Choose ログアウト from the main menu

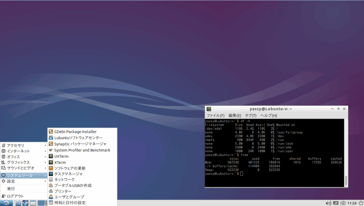tap(24, 196)
